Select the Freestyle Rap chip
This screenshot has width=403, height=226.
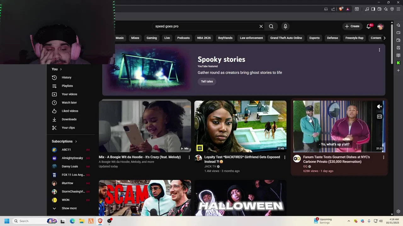click(354, 38)
